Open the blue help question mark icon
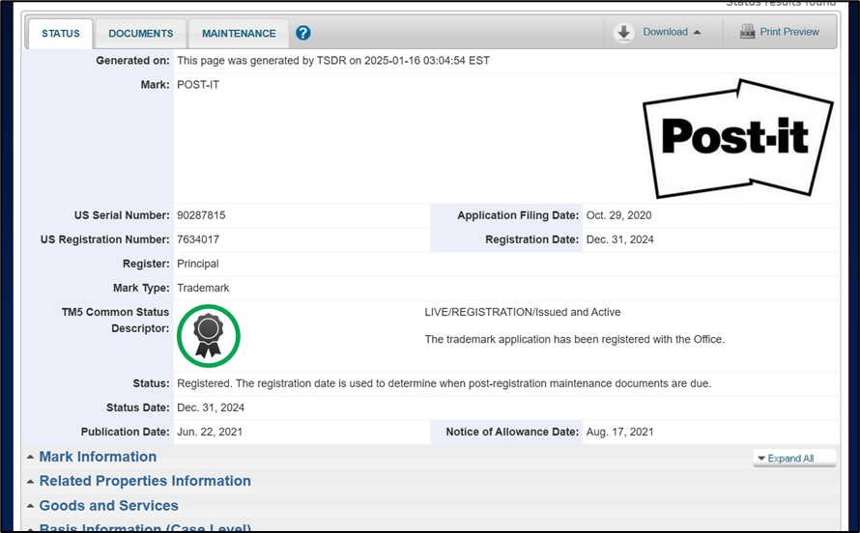 point(302,33)
